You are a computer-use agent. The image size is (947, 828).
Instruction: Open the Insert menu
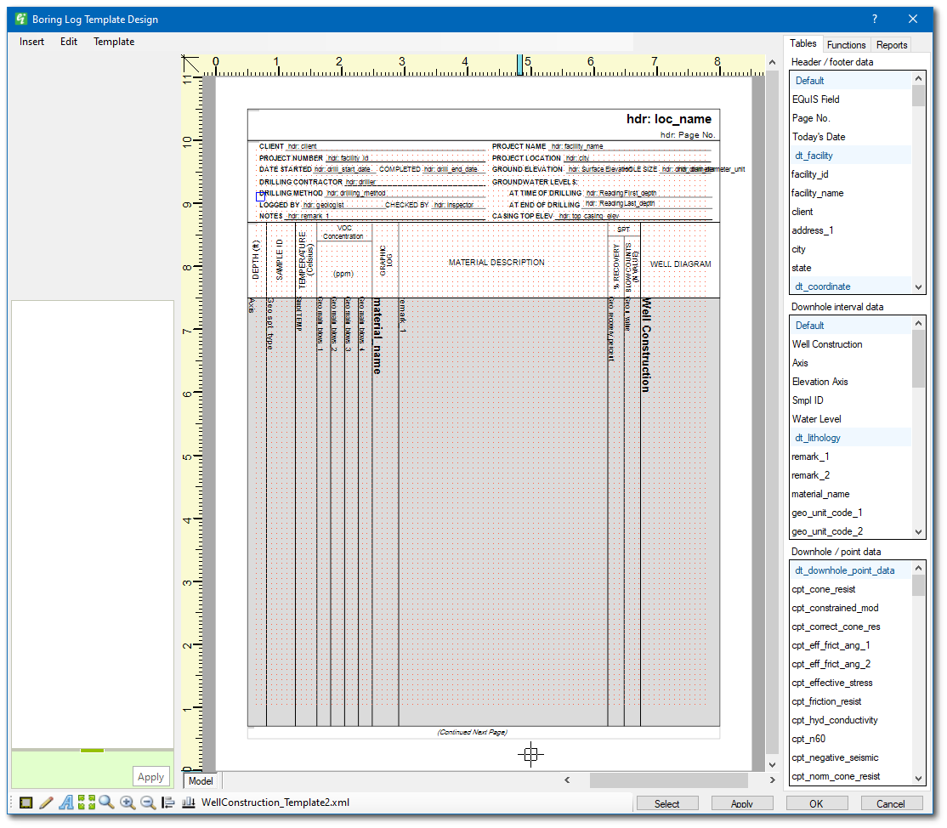point(31,41)
